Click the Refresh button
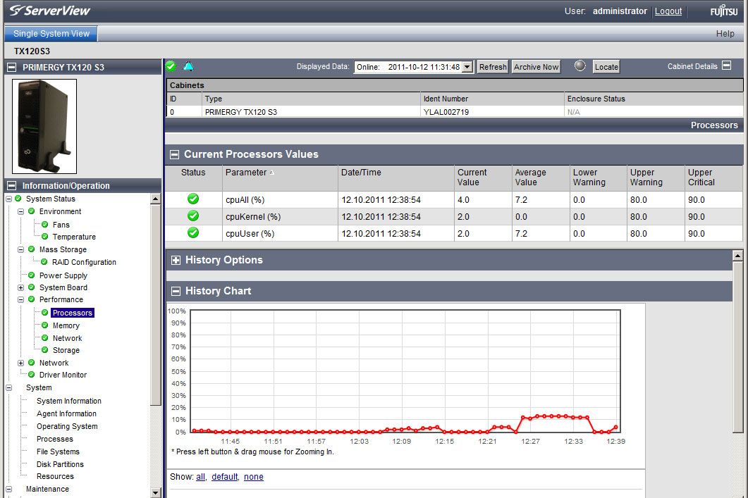The height and width of the screenshot is (498, 748). tap(493, 67)
